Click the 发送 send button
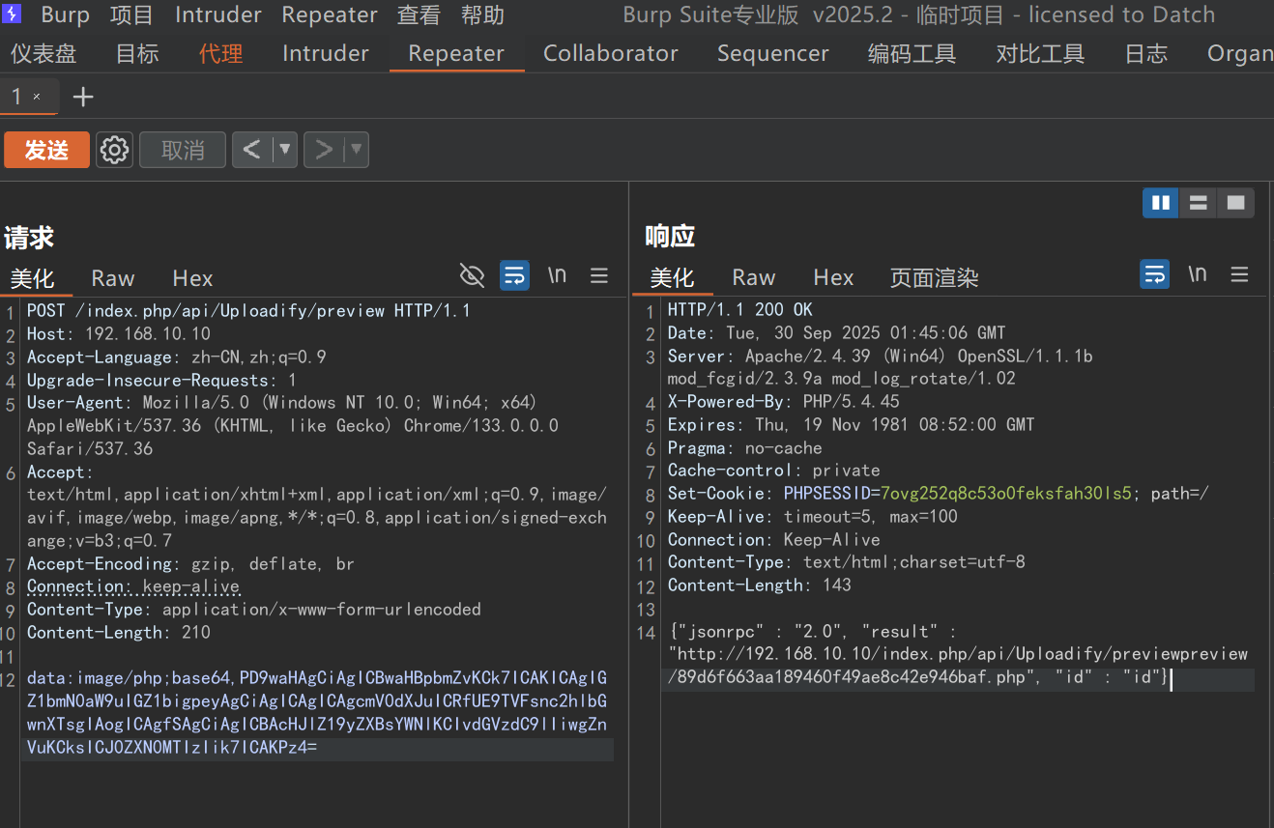The image size is (1274, 828). (46, 150)
